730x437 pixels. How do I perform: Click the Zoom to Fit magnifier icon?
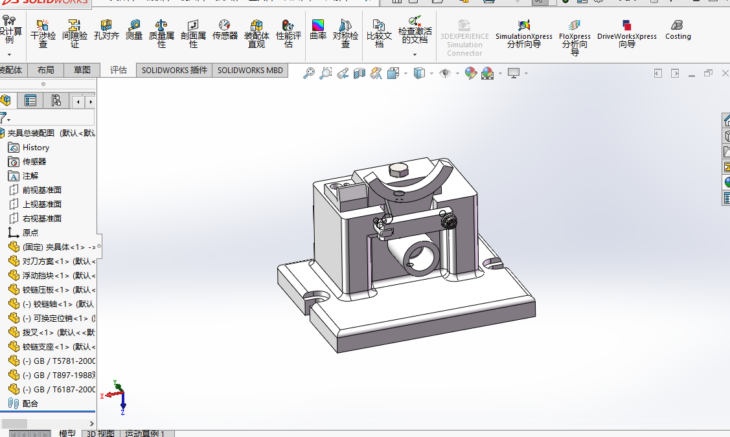(309, 74)
